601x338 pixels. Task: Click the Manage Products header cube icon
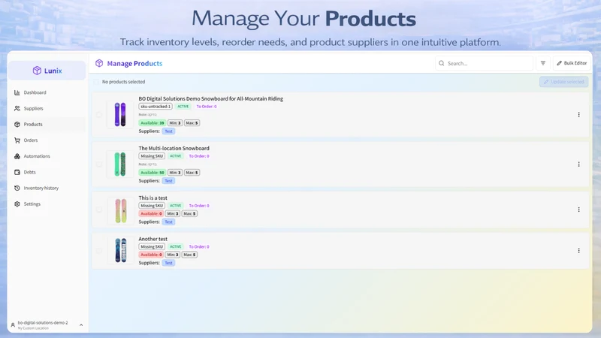pos(99,63)
